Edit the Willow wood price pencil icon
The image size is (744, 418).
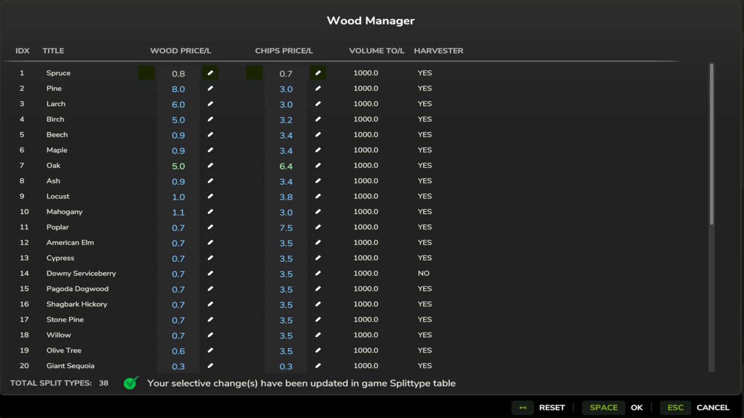coord(211,335)
